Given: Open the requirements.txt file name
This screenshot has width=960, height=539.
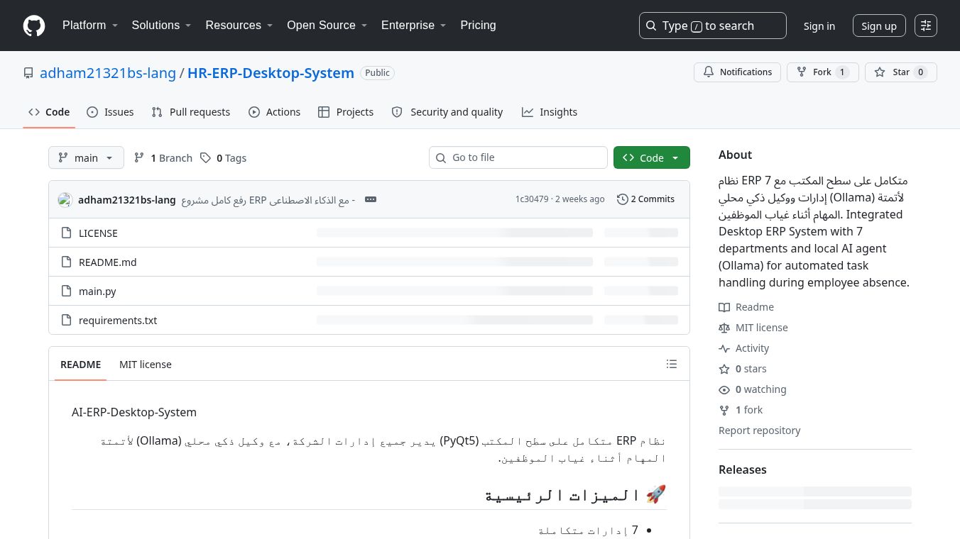Looking at the screenshot, I should tap(118, 320).
